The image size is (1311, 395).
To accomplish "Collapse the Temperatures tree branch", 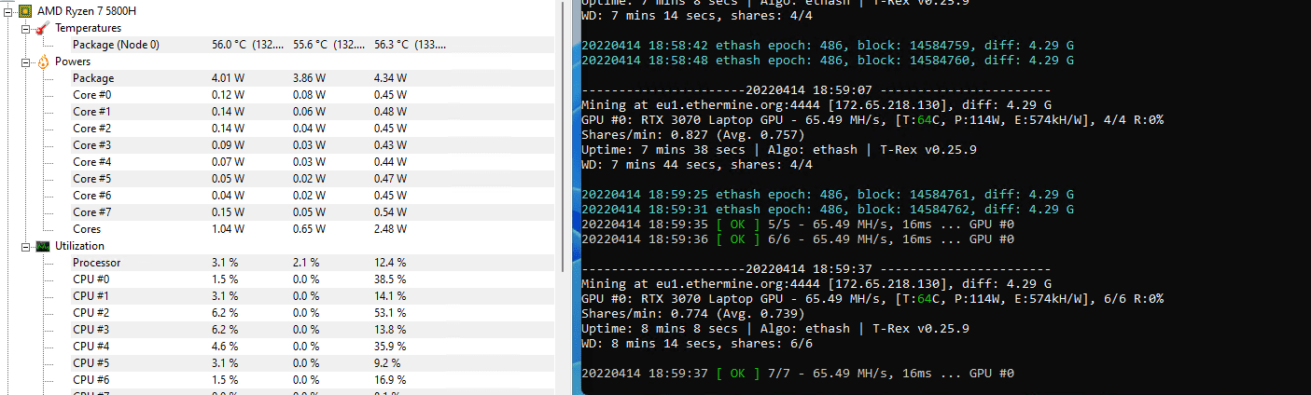I will [x=25, y=28].
